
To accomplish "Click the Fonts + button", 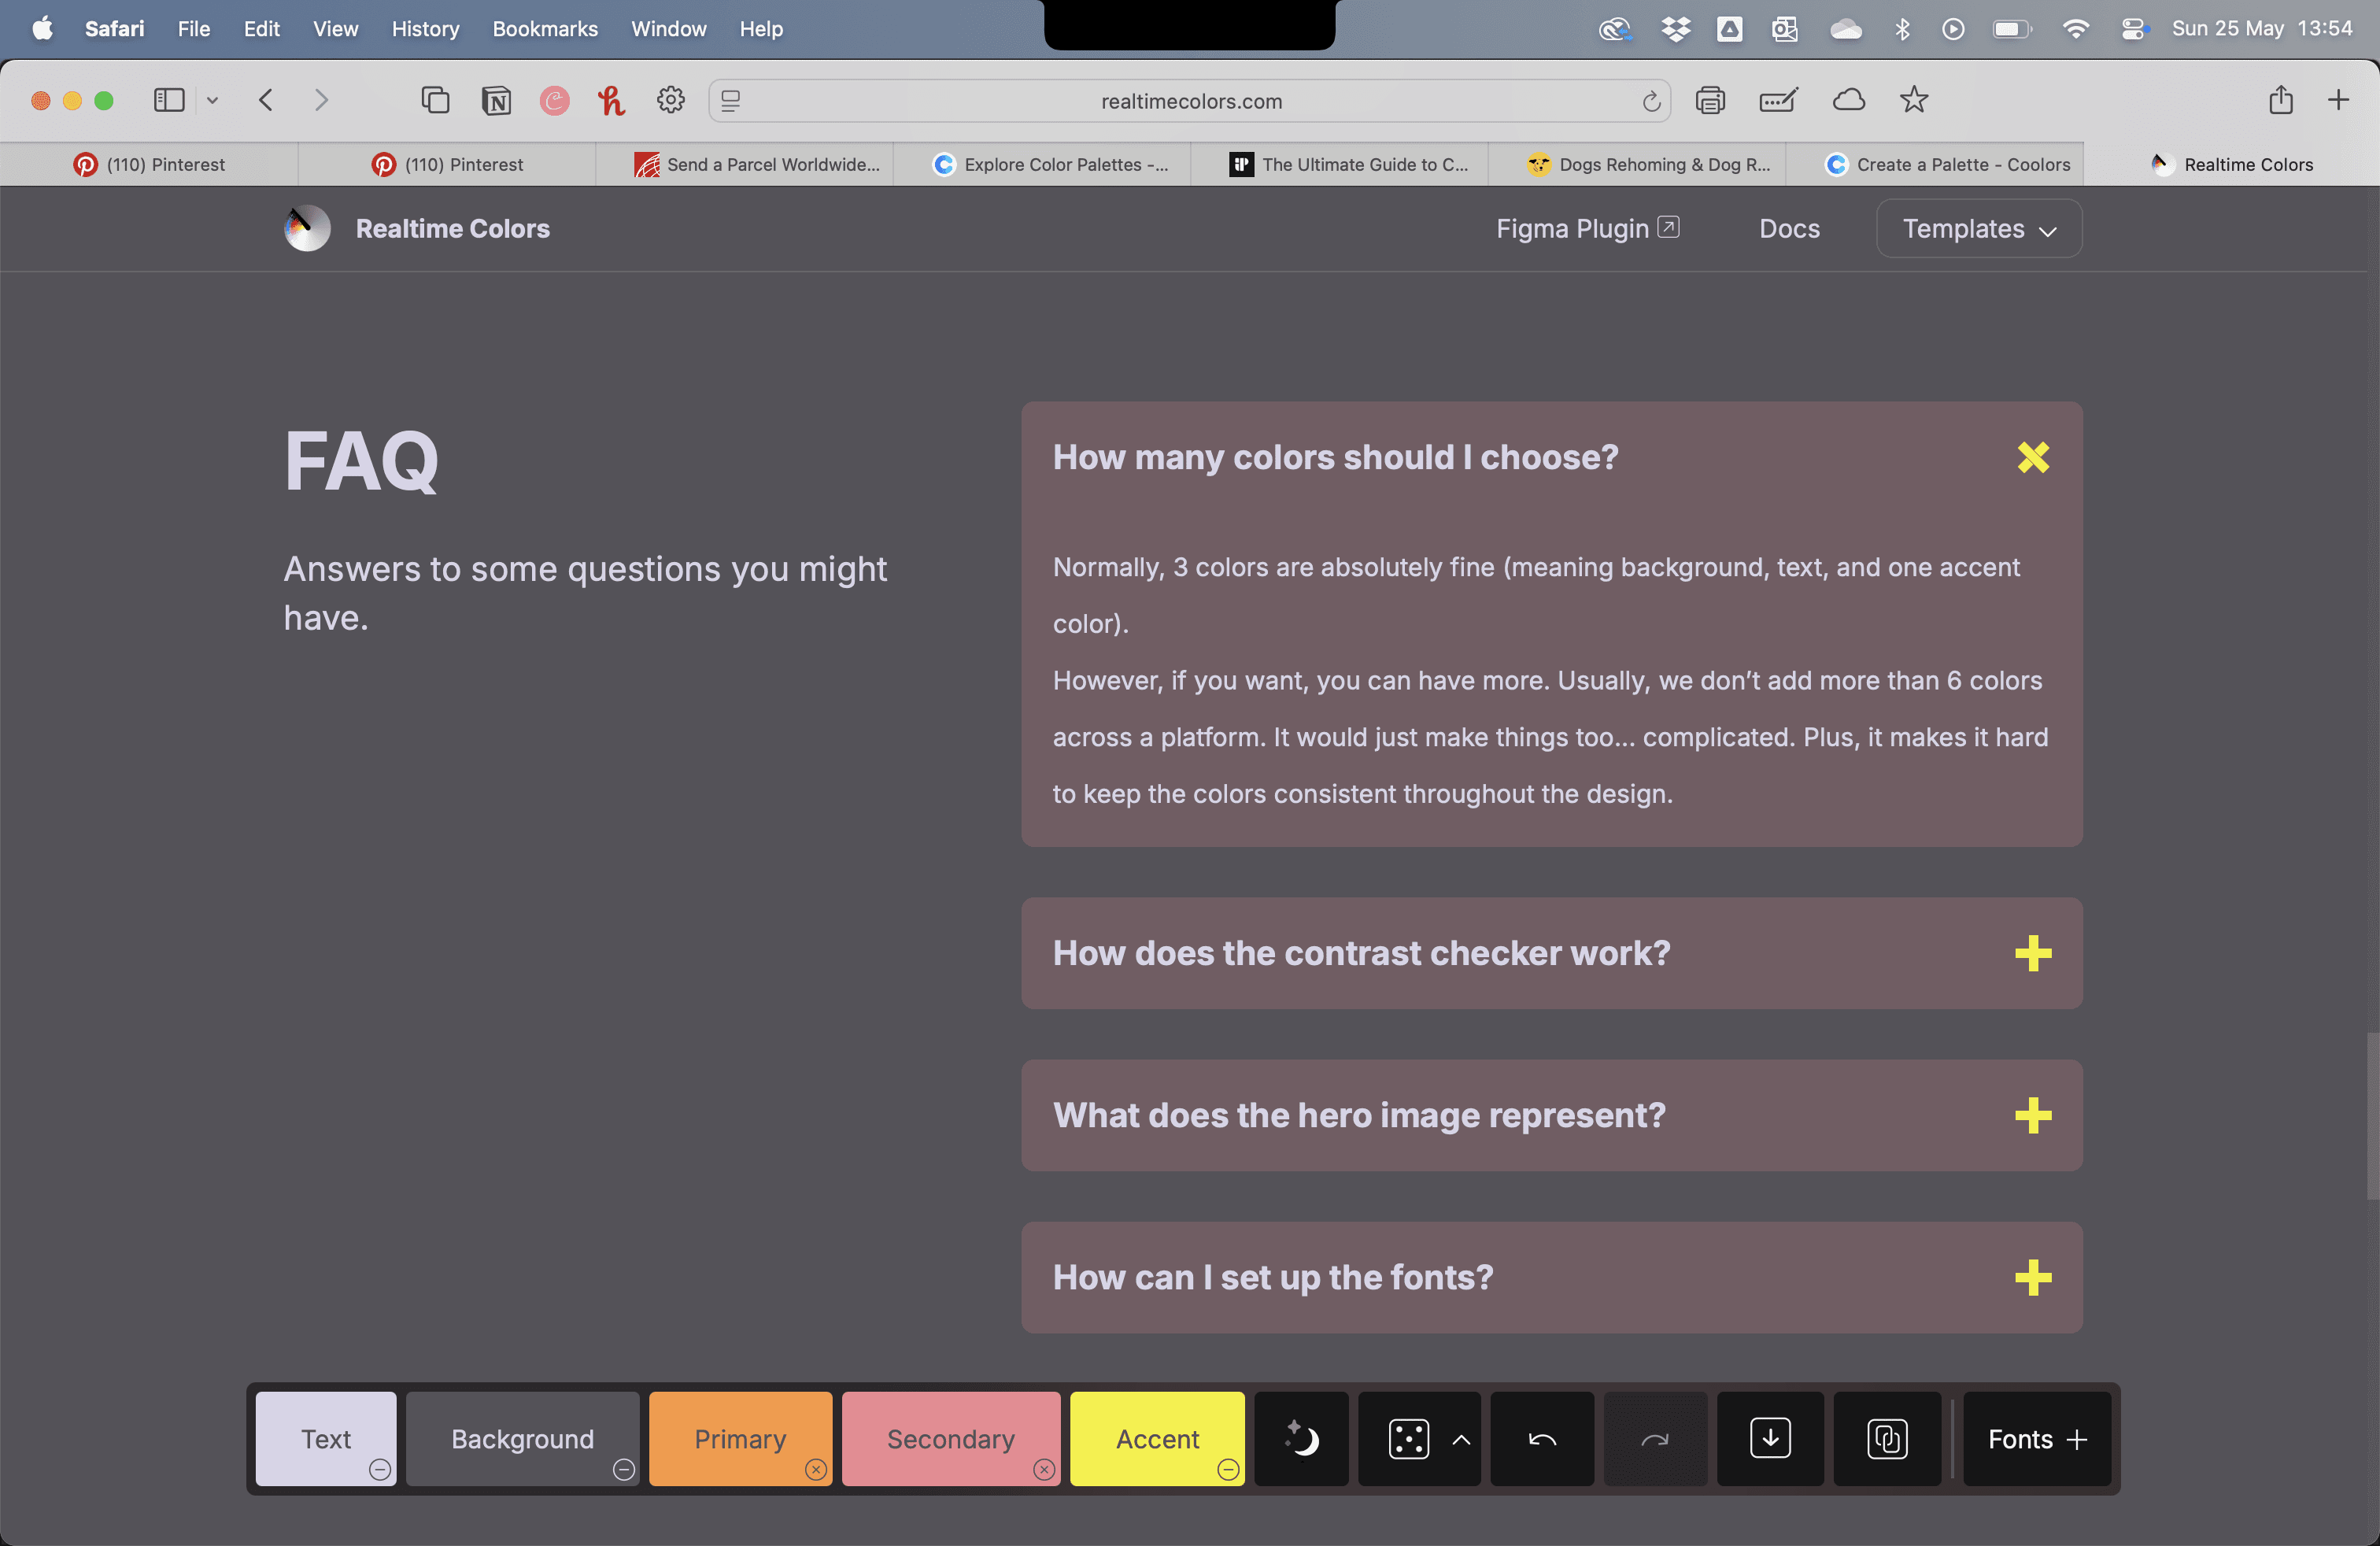I will [2036, 1439].
